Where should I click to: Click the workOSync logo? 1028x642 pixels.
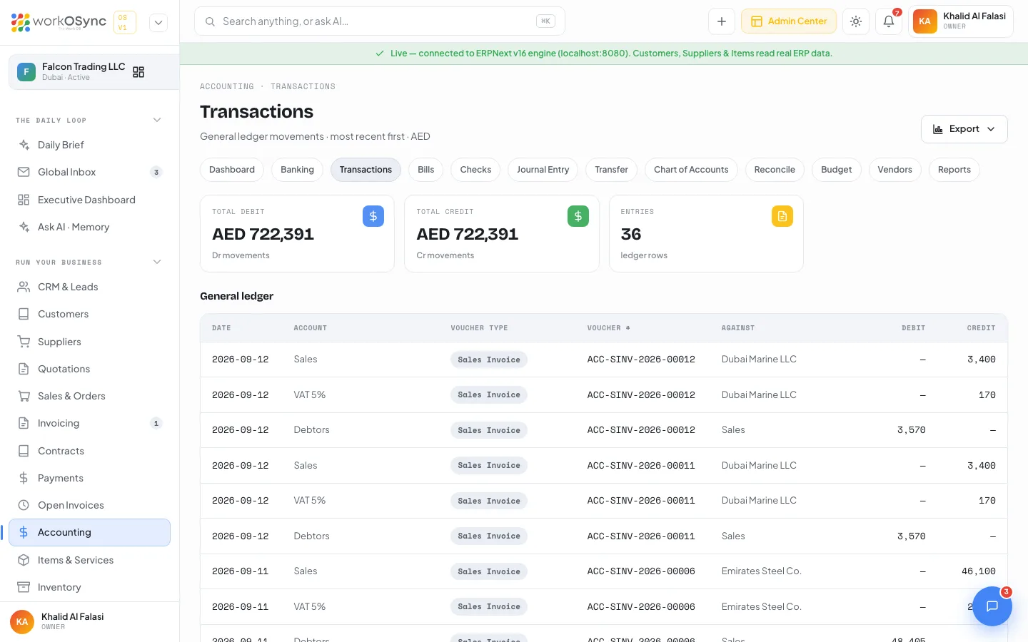59,22
